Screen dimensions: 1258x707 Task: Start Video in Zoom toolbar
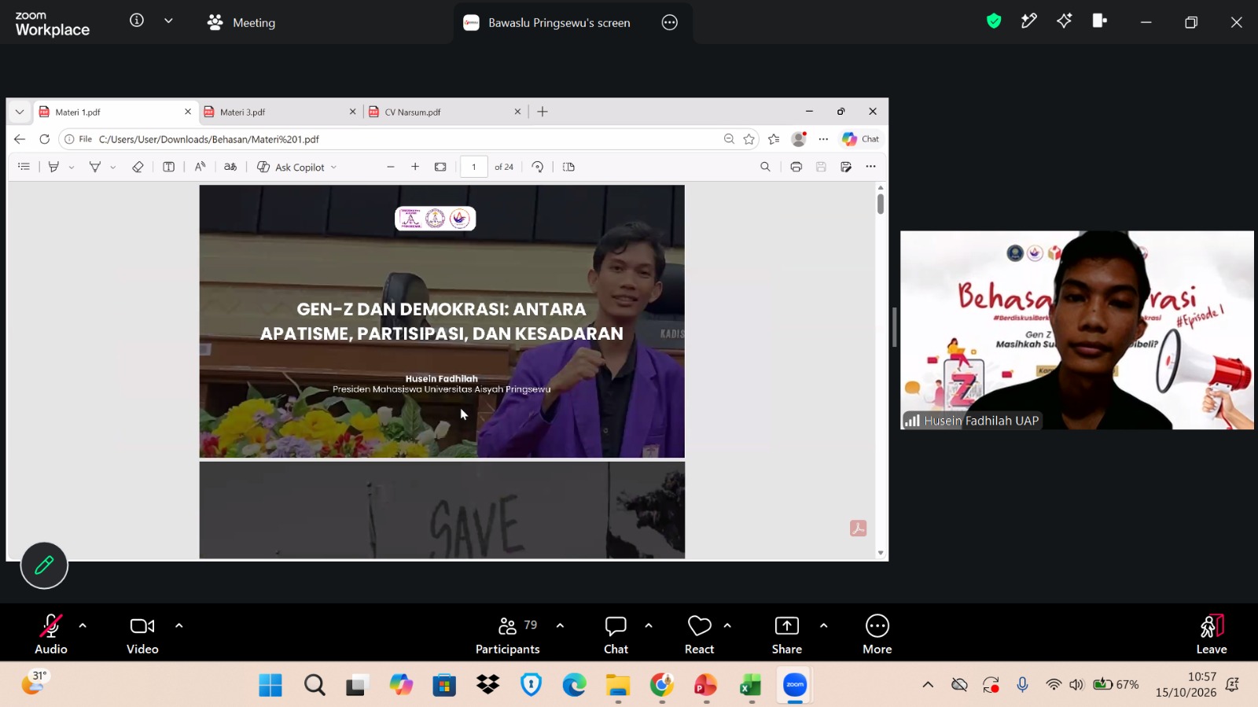click(142, 634)
